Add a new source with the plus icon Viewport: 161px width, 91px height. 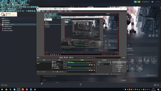53,72
